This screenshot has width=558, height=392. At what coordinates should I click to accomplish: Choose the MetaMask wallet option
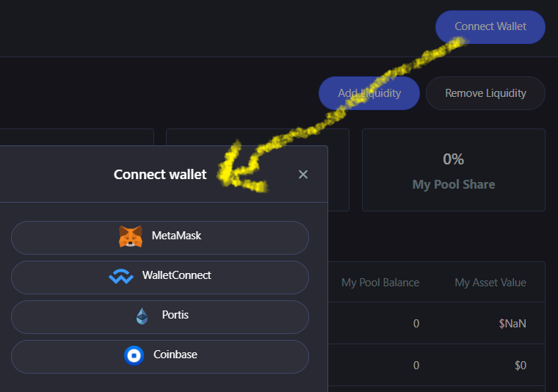click(x=160, y=238)
